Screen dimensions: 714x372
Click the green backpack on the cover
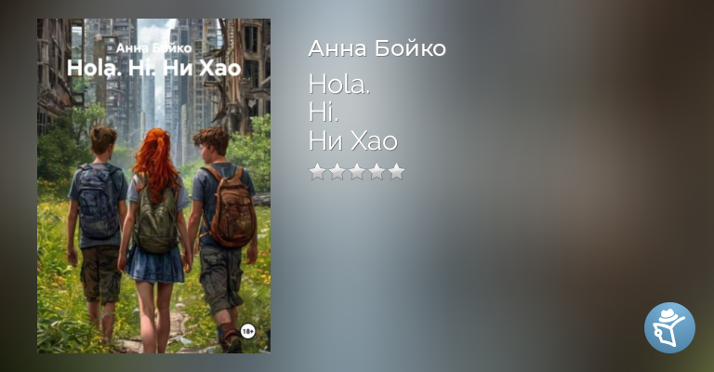coord(156,219)
